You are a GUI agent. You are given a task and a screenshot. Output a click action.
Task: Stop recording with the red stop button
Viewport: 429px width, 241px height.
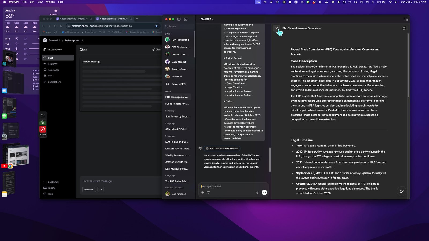[x=43, y=129]
